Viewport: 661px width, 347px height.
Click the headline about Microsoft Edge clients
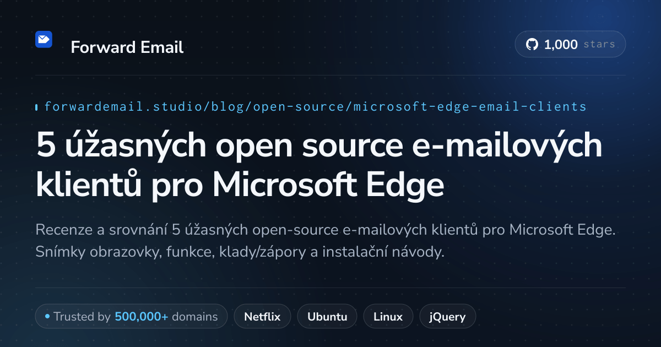tap(319, 165)
